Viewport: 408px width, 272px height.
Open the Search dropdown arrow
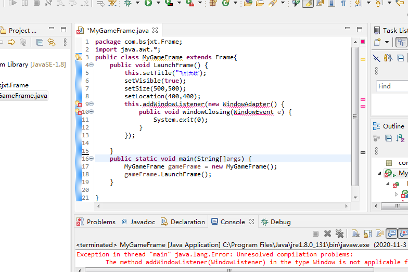coord(283,3)
